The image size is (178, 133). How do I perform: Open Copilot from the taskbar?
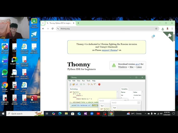[x=53, y=114]
